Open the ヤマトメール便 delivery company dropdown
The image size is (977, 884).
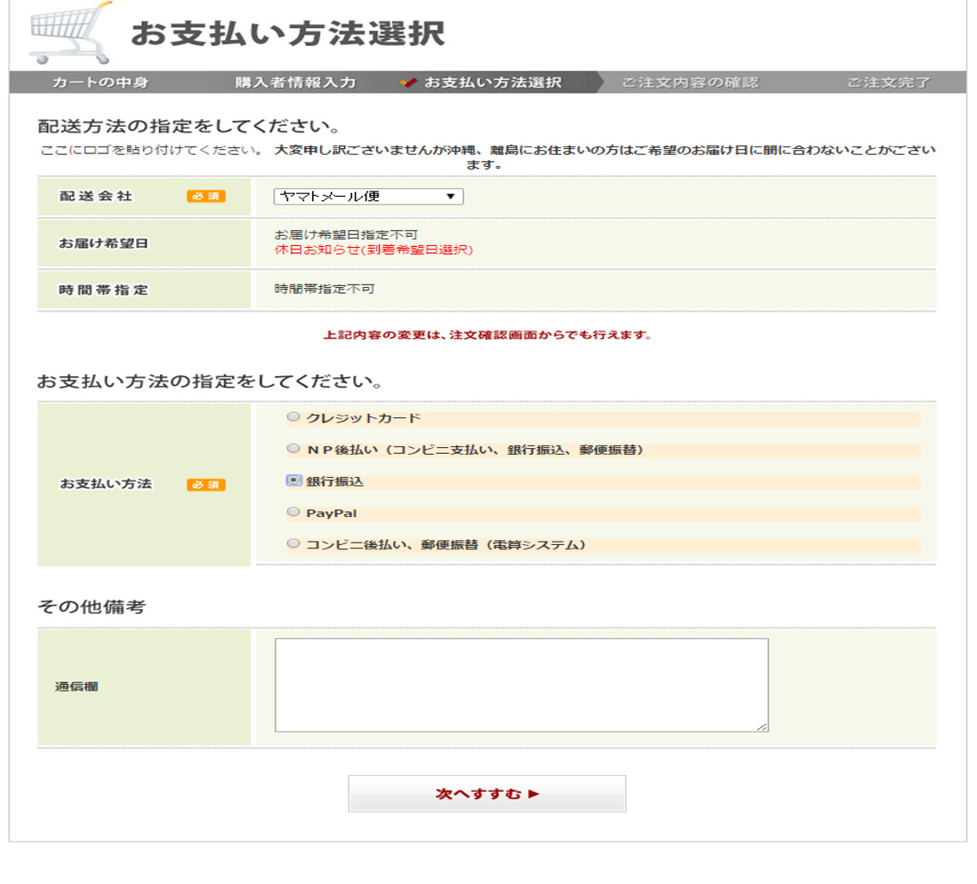click(367, 196)
